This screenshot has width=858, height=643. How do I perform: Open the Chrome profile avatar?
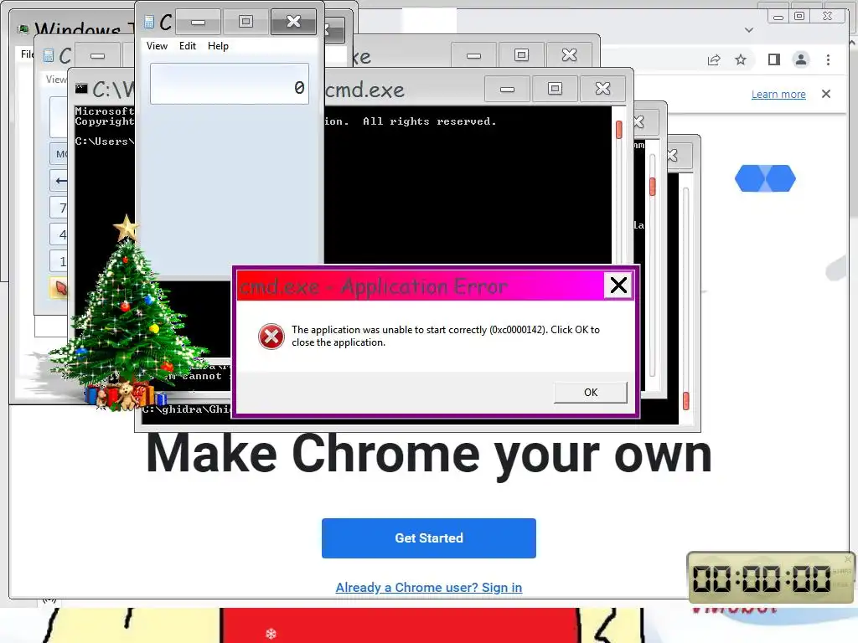point(801,59)
